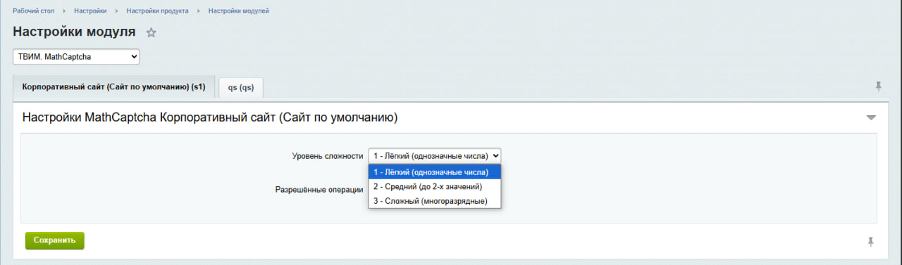Select option 1 - Лёгкий (однозначные числа)

point(434,172)
